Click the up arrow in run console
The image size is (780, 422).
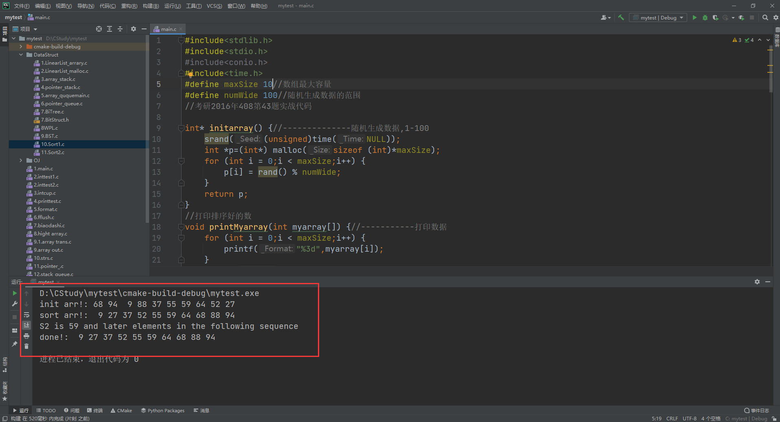pos(26,293)
